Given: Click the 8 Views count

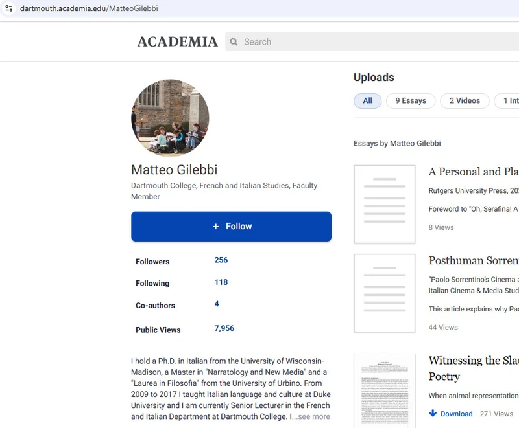Looking at the screenshot, I should tap(441, 227).
